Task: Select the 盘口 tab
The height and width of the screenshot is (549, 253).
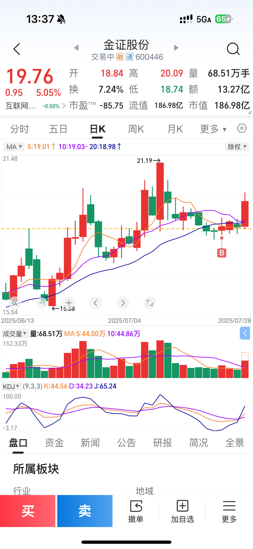Action: pyautogui.click(x=18, y=442)
